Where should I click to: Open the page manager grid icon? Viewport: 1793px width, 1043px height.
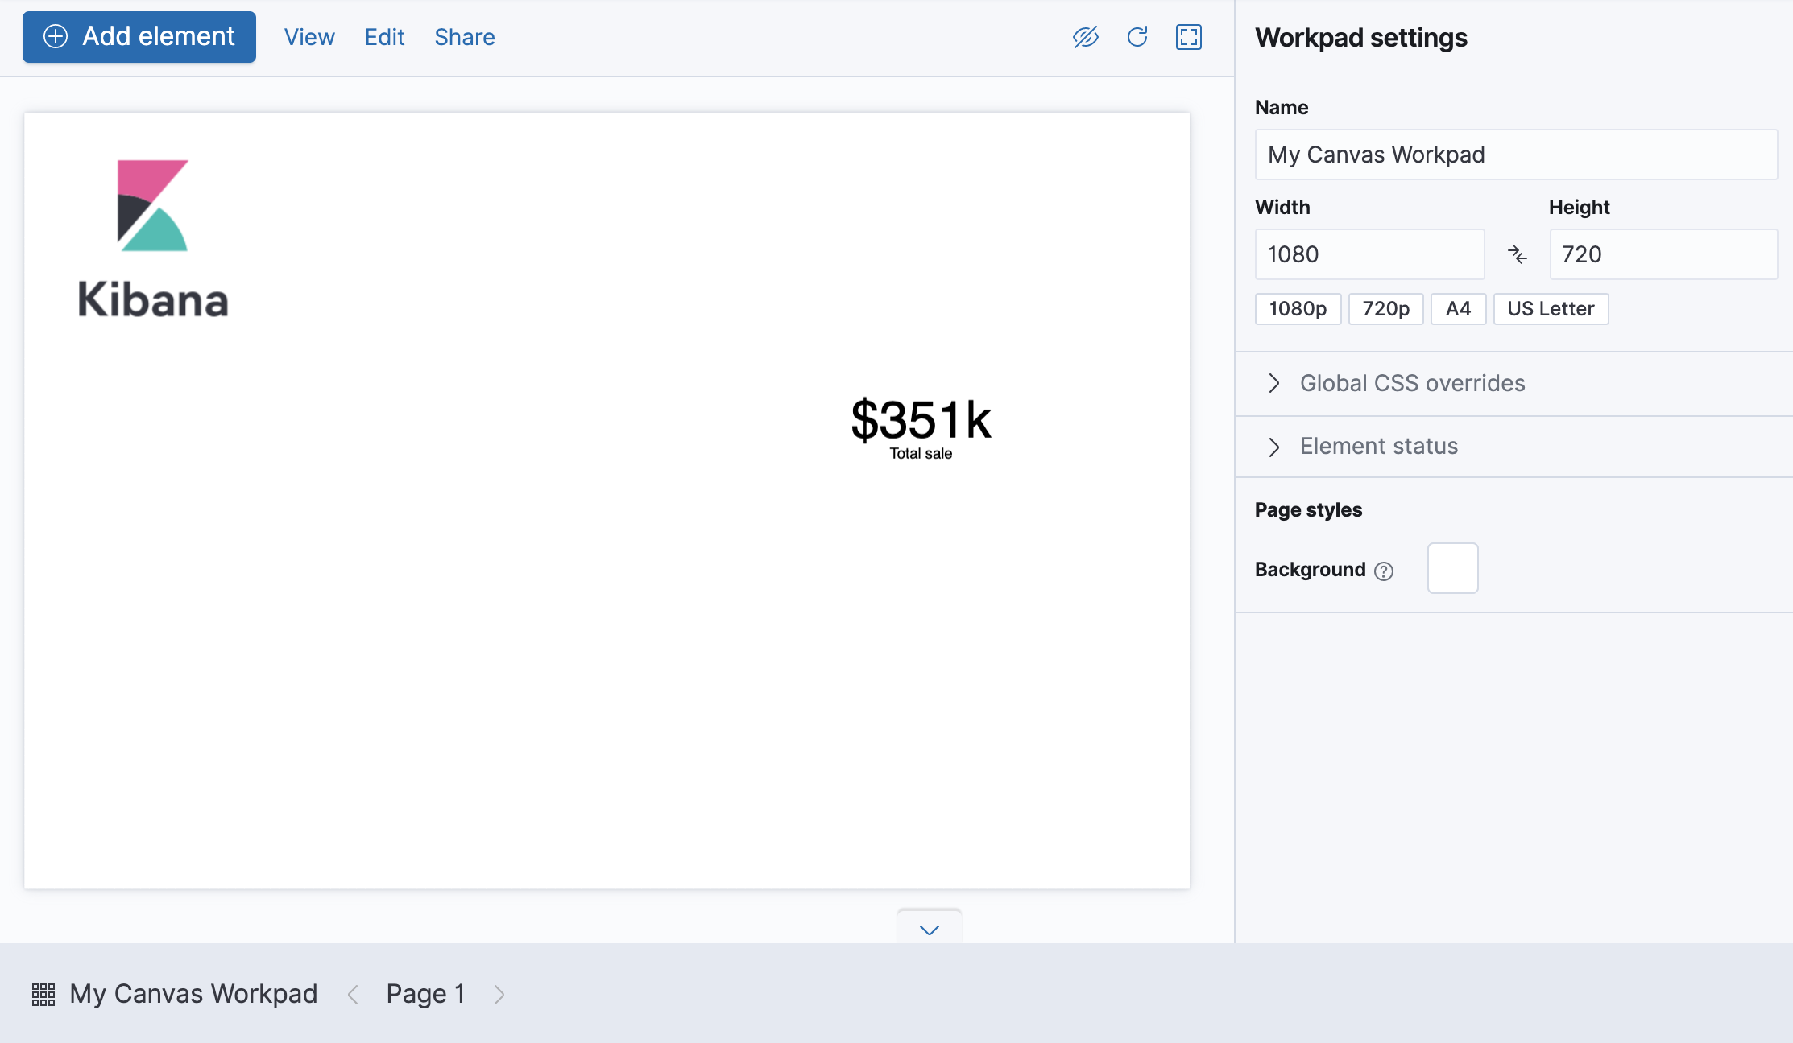(43, 995)
